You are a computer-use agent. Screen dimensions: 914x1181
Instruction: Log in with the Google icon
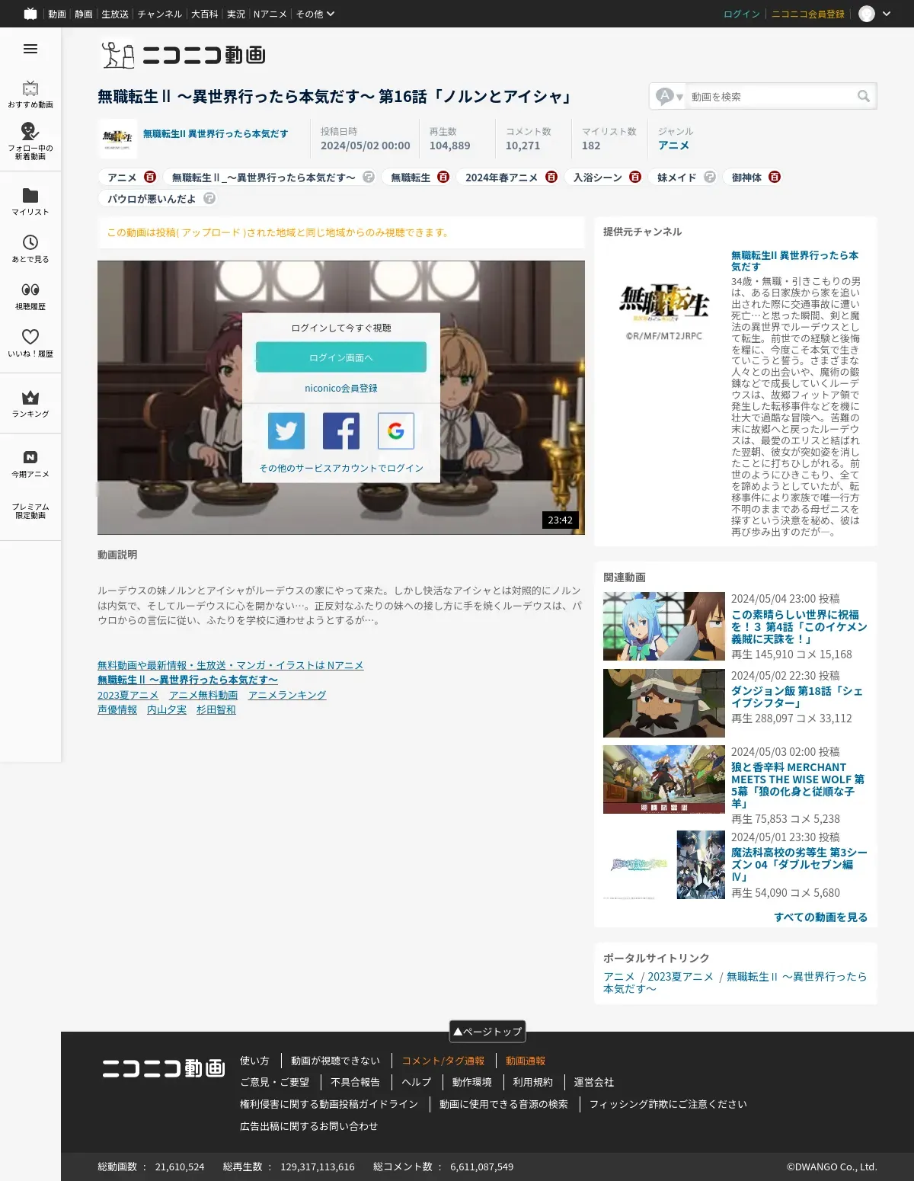pyautogui.click(x=396, y=431)
